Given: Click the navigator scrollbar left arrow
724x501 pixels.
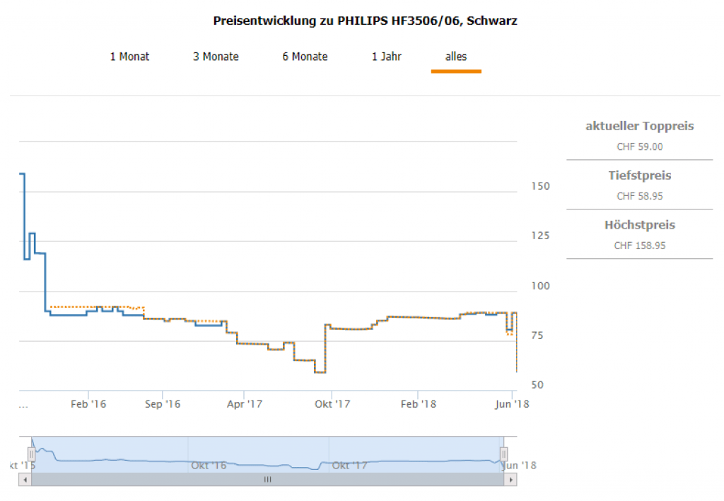Looking at the screenshot, I should 25,479.
